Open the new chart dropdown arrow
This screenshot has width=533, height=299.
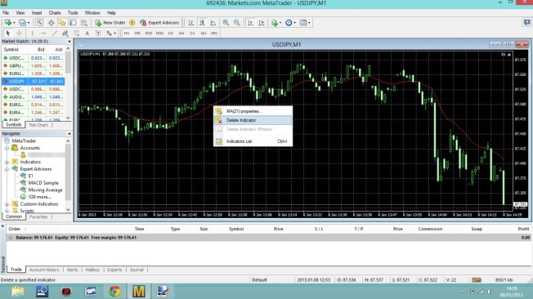point(14,23)
